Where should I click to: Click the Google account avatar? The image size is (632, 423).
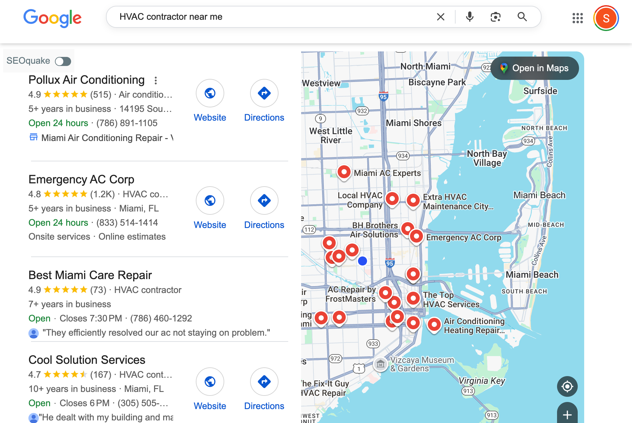(x=606, y=18)
